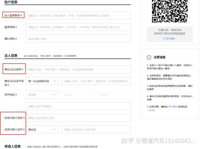200x149 pixels.
Task: Expand the first certificate address region dropdown
Action: click(x=42, y=95)
